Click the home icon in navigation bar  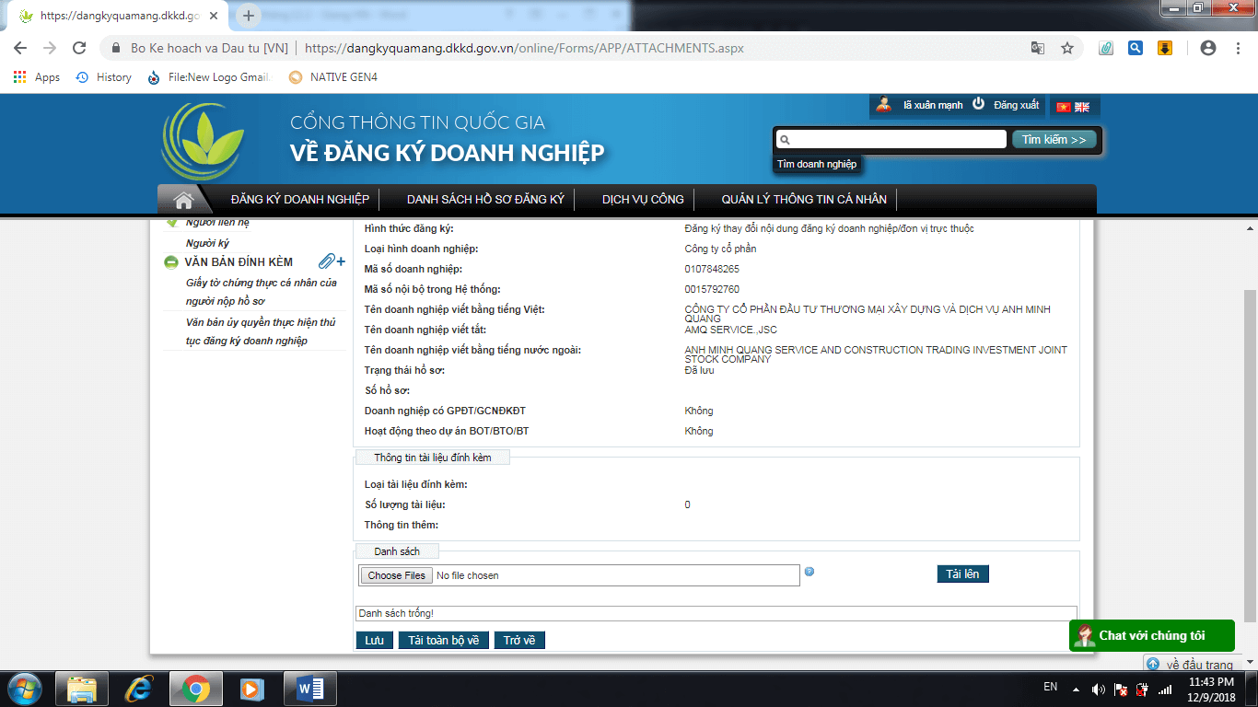click(183, 200)
